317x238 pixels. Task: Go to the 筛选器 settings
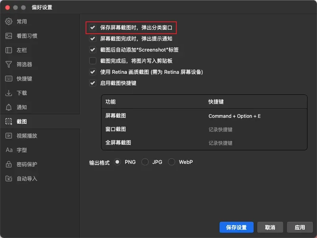pos(40,64)
